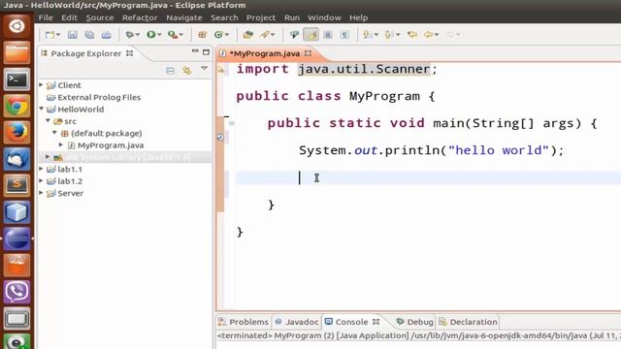Collapse the (default package) node
This screenshot has width=621, height=349.
tap(54, 133)
